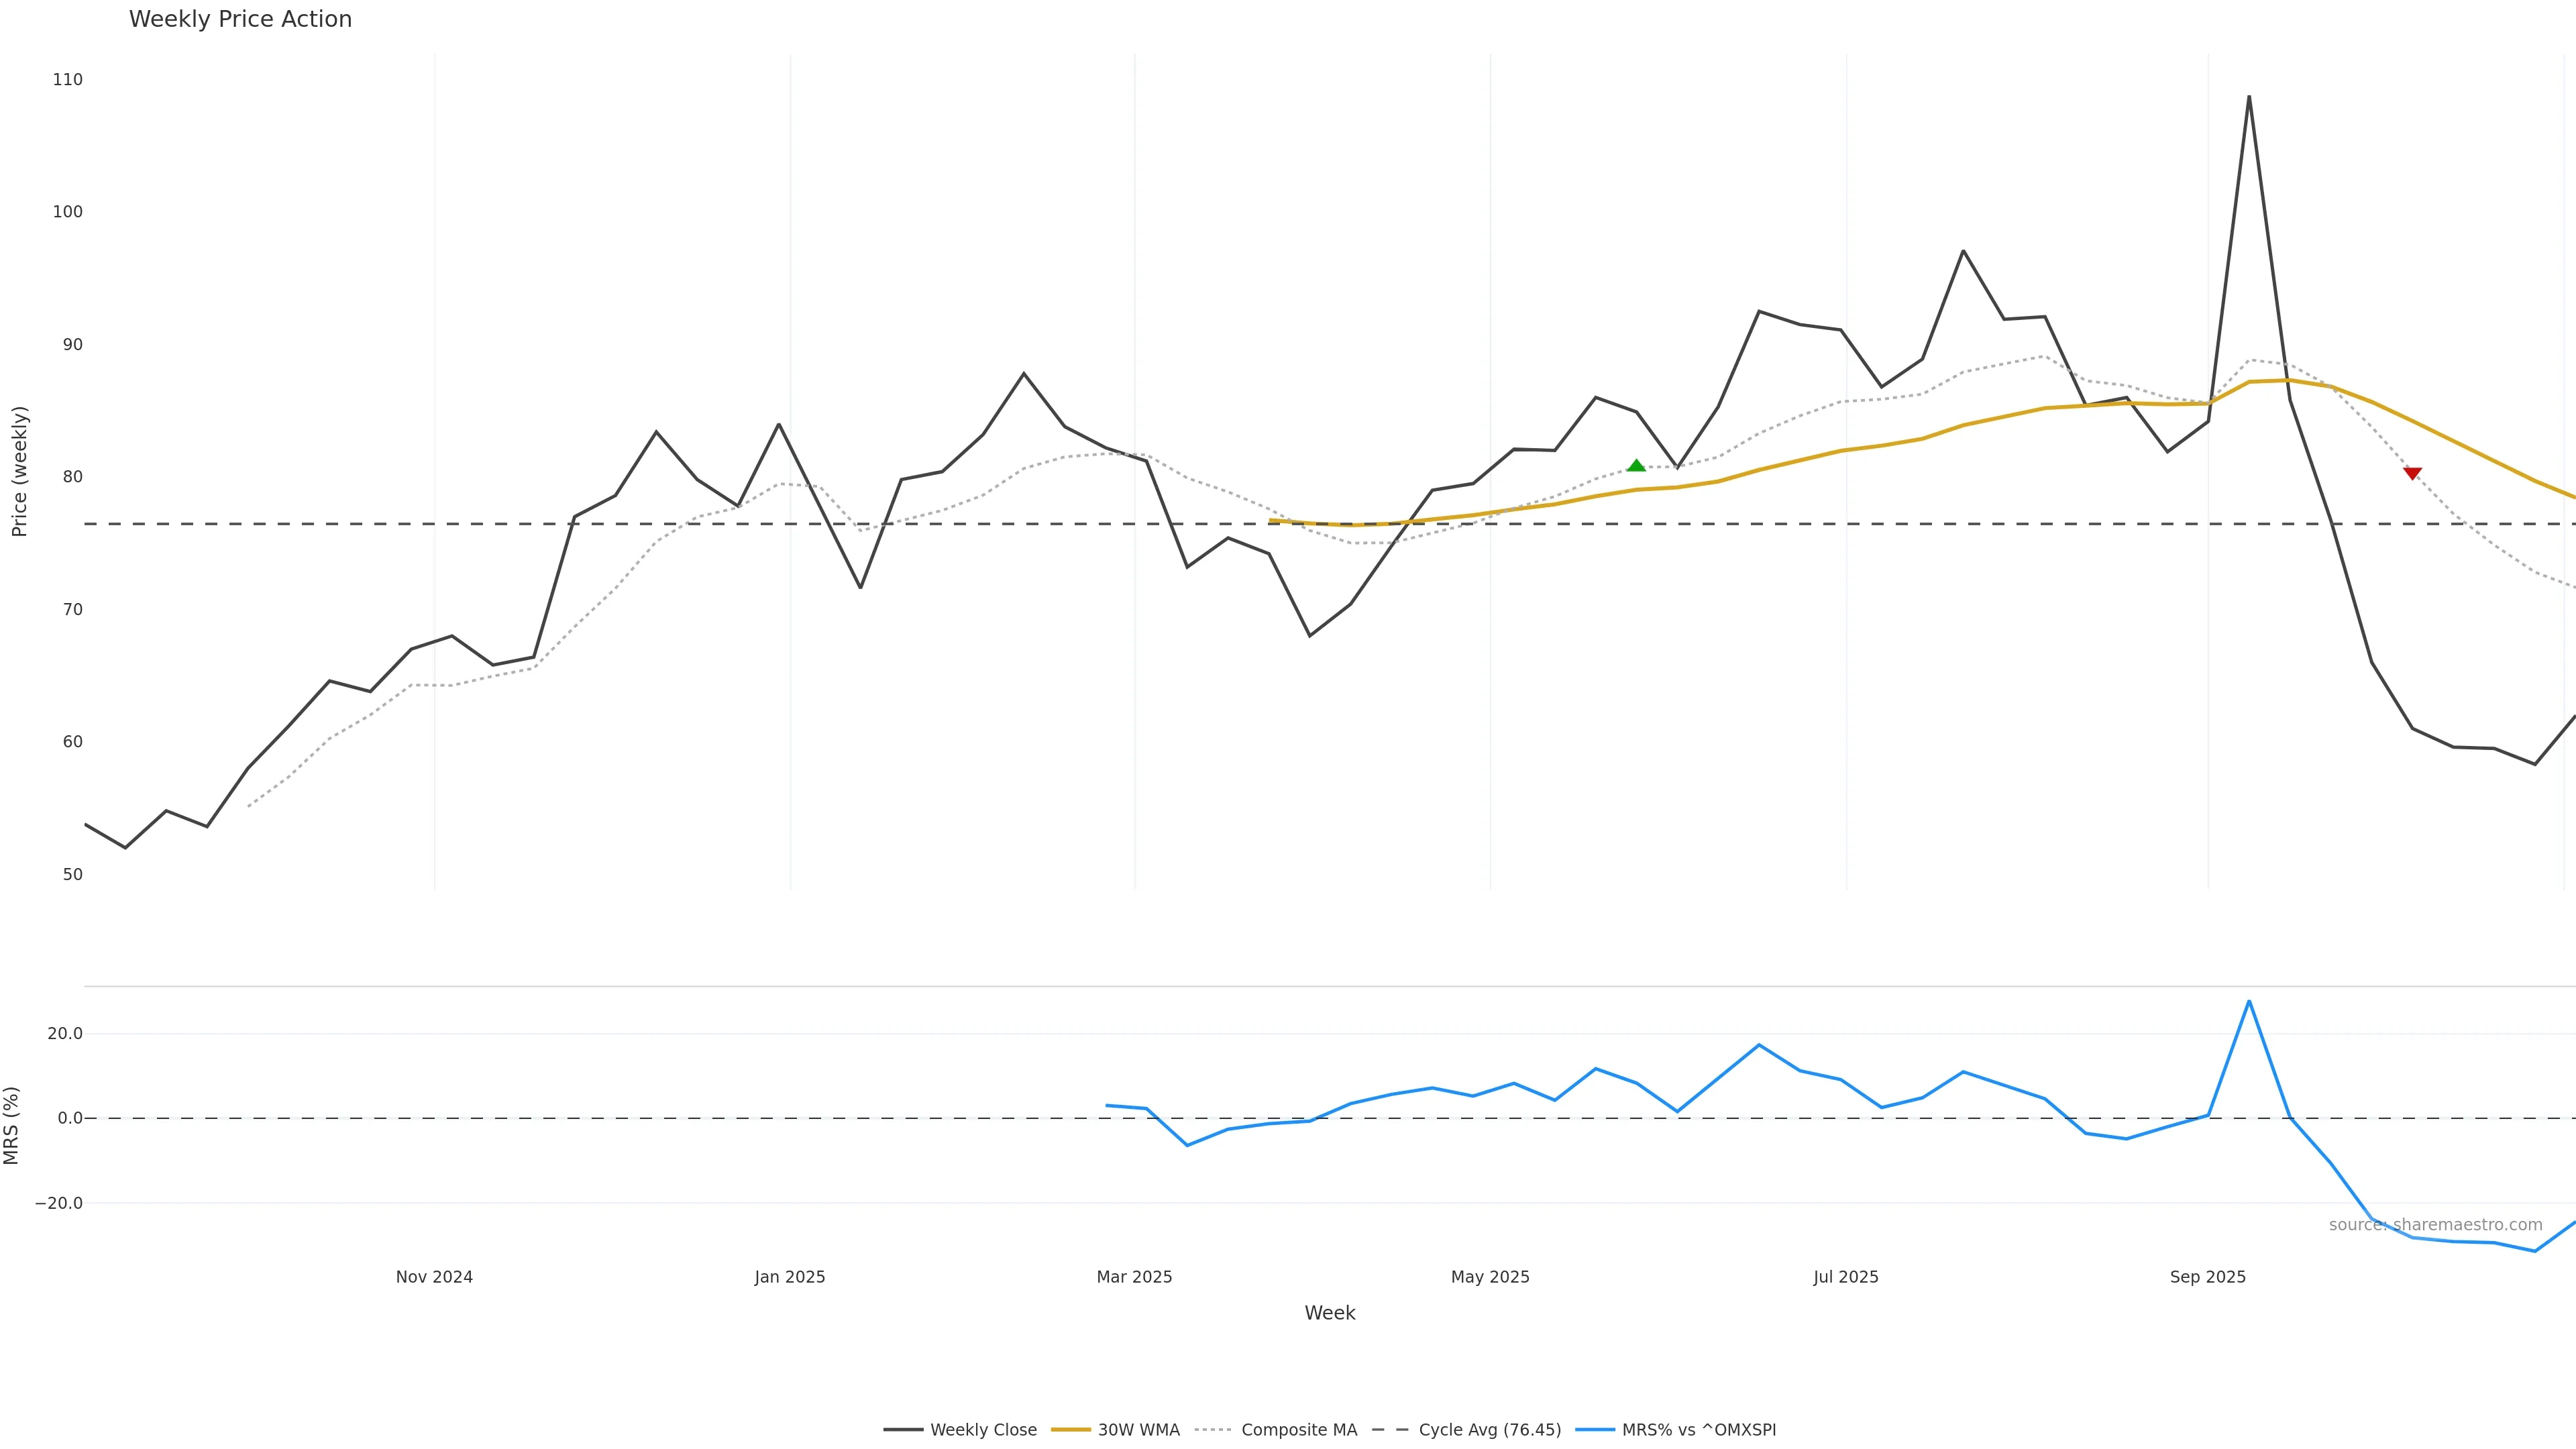Select the May 2025 x-axis label
Image resolution: width=2576 pixels, height=1449 pixels.
1490,1277
